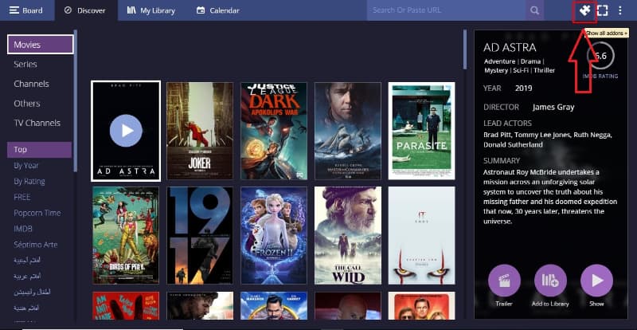The height and width of the screenshot is (330, 637).
Task: Click the Trailer clapperboard button
Action: (504, 281)
